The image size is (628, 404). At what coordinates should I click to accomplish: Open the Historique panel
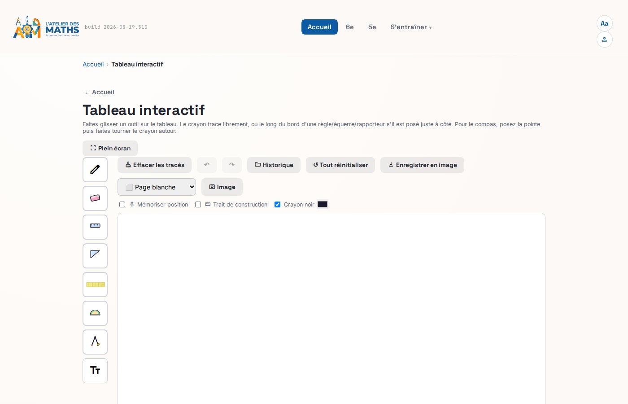274,165
